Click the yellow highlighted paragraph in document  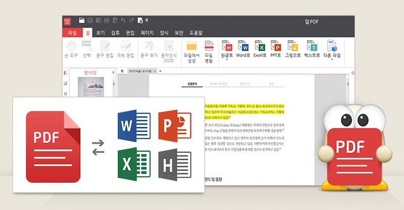click(244, 112)
